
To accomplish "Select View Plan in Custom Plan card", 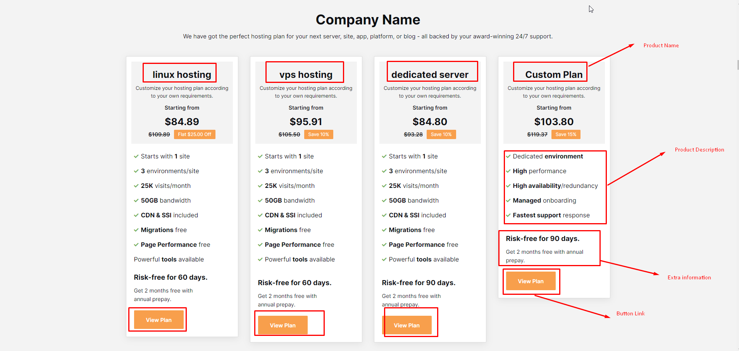I will [531, 281].
